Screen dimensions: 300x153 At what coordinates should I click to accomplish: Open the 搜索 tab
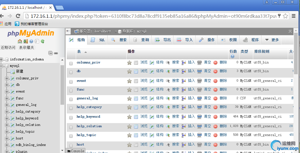(119, 40)
